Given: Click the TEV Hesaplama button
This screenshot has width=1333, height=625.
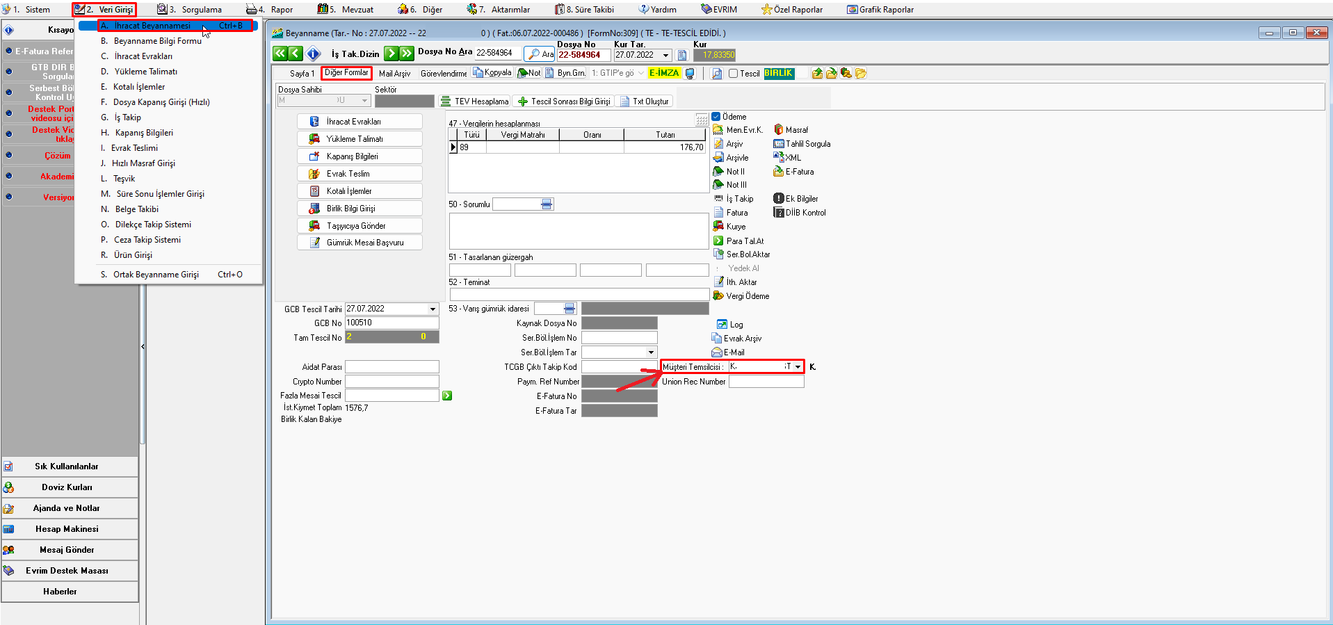Looking at the screenshot, I should pyautogui.click(x=476, y=102).
